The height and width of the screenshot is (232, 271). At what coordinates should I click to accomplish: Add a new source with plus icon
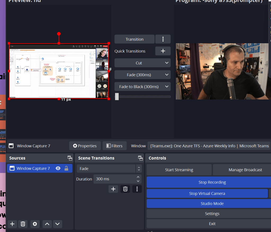(12, 224)
